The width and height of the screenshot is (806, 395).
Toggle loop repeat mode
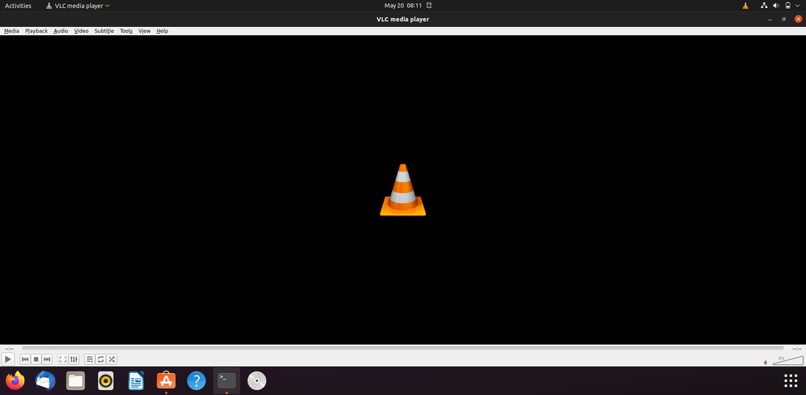coord(101,359)
